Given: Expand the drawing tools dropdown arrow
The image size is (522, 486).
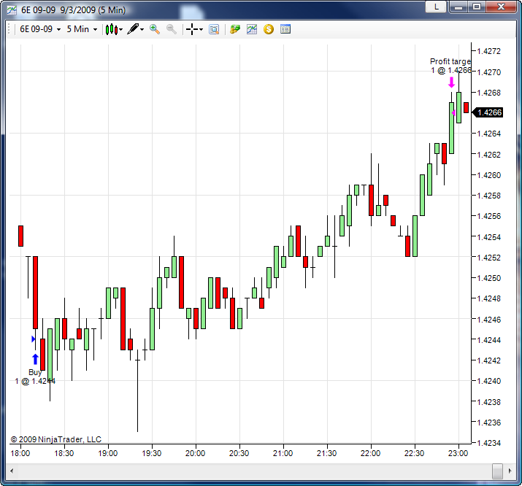Looking at the screenshot, I should point(142,30).
